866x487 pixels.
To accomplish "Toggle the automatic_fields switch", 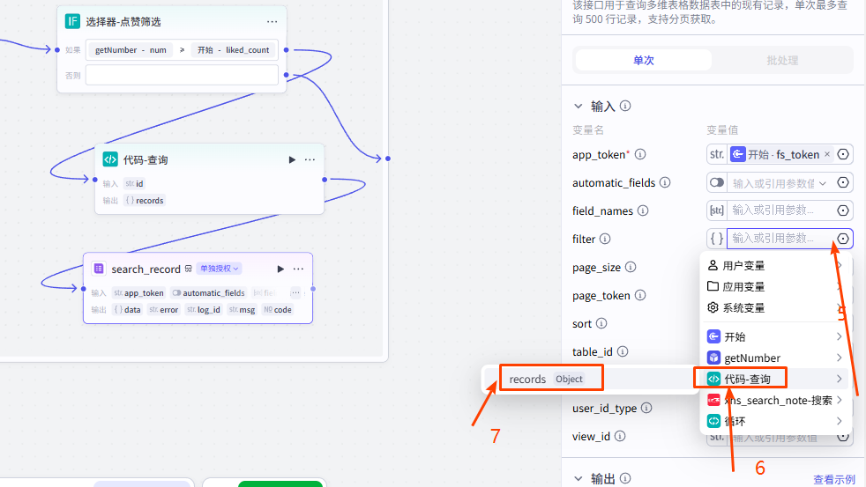I will [716, 182].
